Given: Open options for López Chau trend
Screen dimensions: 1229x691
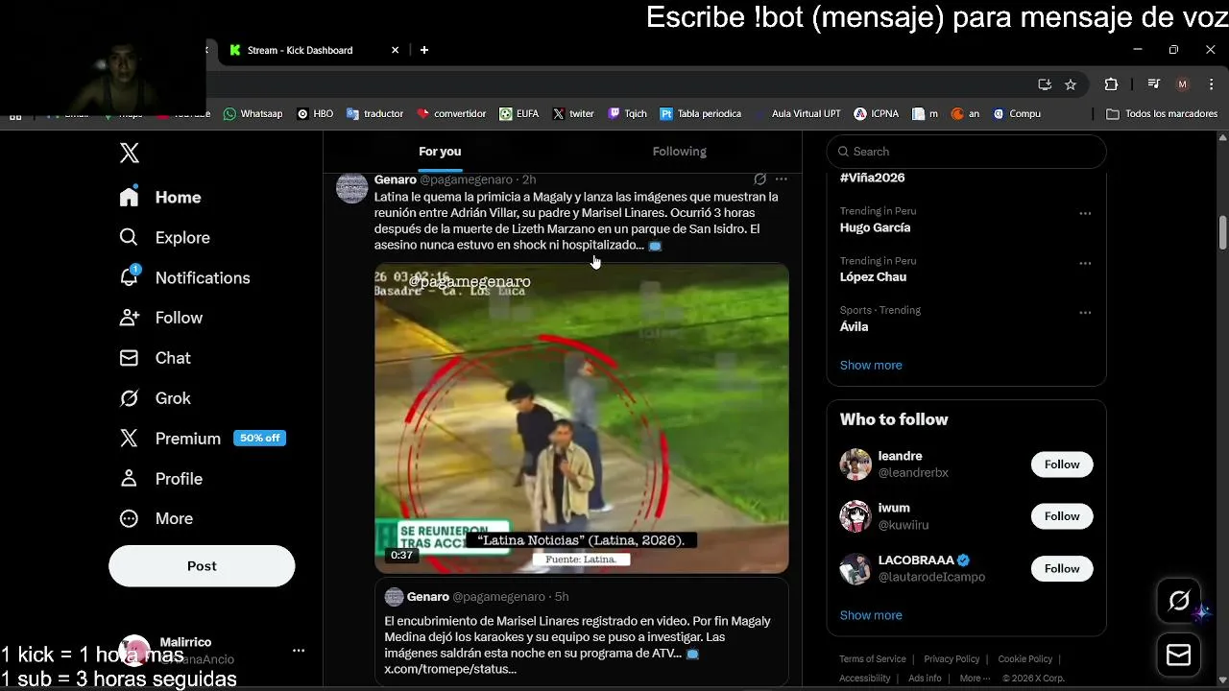Looking at the screenshot, I should [1085, 263].
